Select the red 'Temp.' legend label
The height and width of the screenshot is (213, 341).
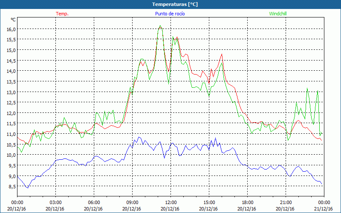coord(62,14)
